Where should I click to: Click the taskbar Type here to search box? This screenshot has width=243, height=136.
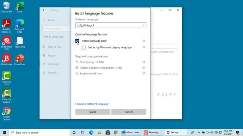pos(39,133)
